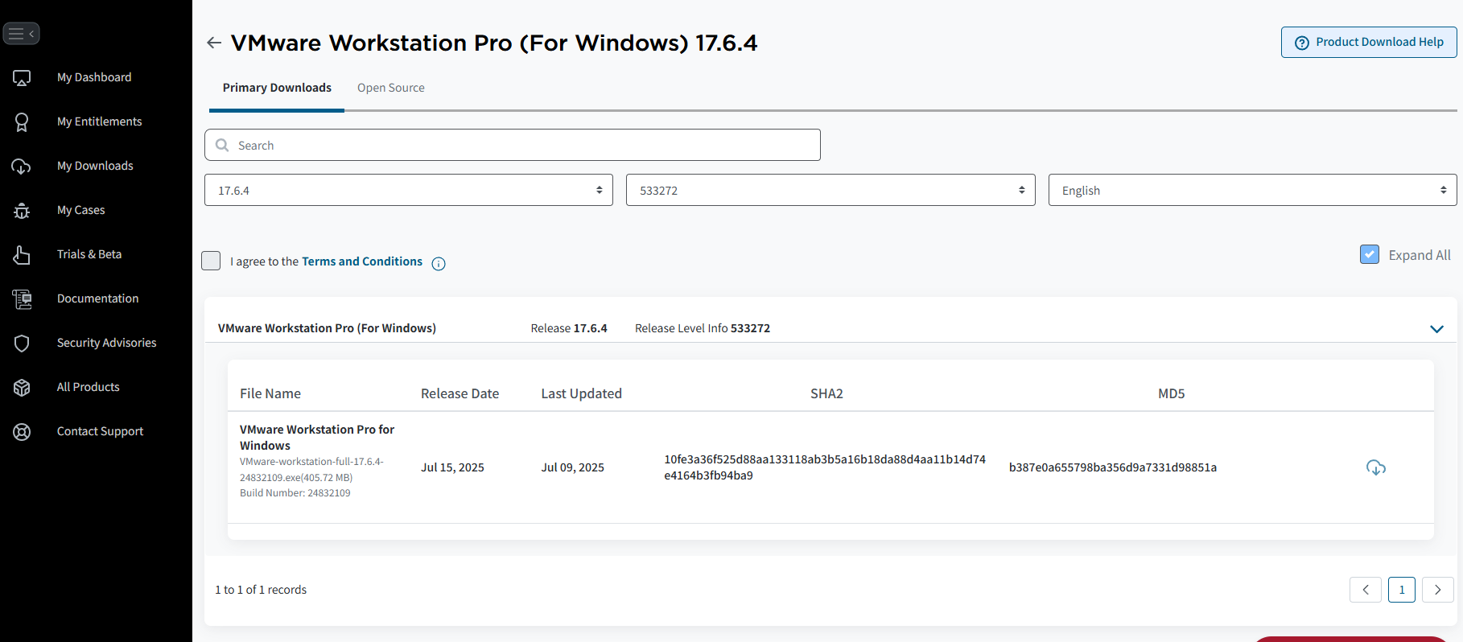Viewport: 1463px width, 642px height.
Task: Click the search magnifier icon
Action: coord(223,146)
